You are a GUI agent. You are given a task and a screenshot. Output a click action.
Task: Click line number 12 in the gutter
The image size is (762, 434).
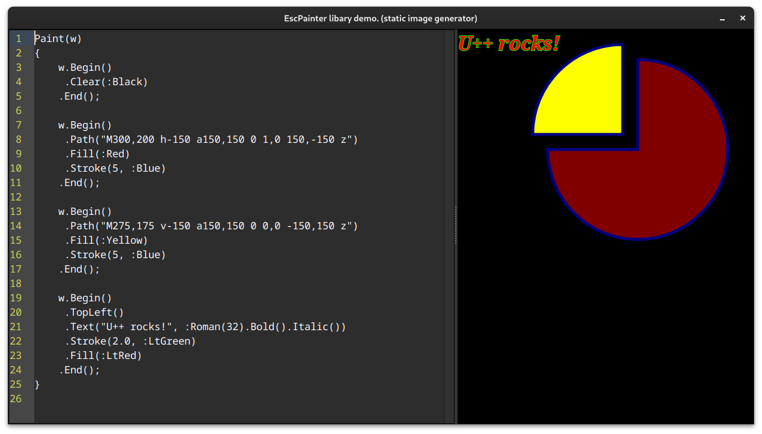16,197
